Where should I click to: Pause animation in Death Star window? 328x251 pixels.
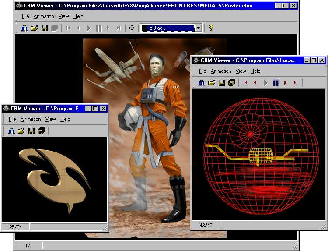(x=276, y=83)
